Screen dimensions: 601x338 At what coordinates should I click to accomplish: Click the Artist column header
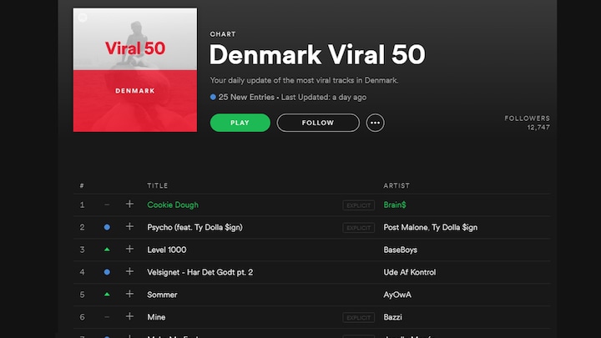[396, 185]
